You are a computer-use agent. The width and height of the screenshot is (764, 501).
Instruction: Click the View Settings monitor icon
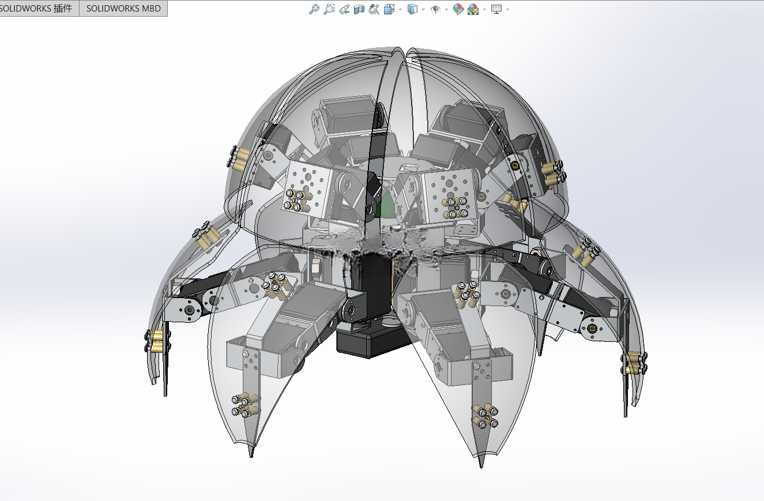(496, 9)
